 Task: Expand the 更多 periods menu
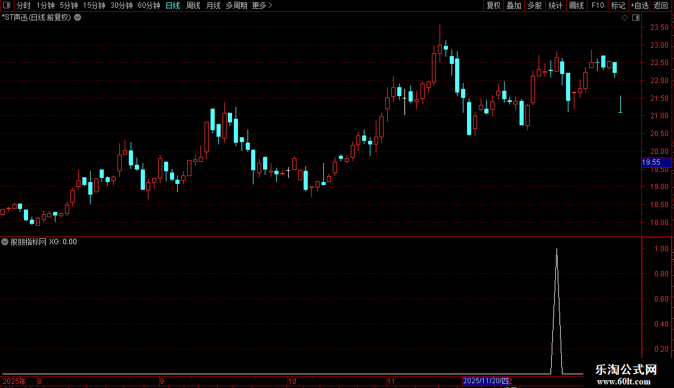262,5
